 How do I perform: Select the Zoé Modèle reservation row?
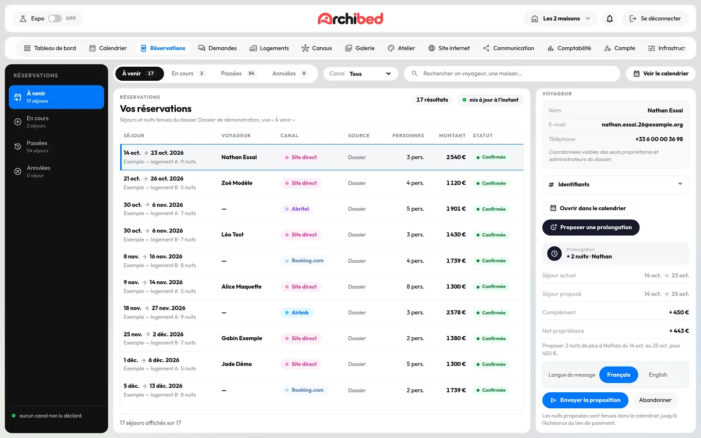(322, 183)
